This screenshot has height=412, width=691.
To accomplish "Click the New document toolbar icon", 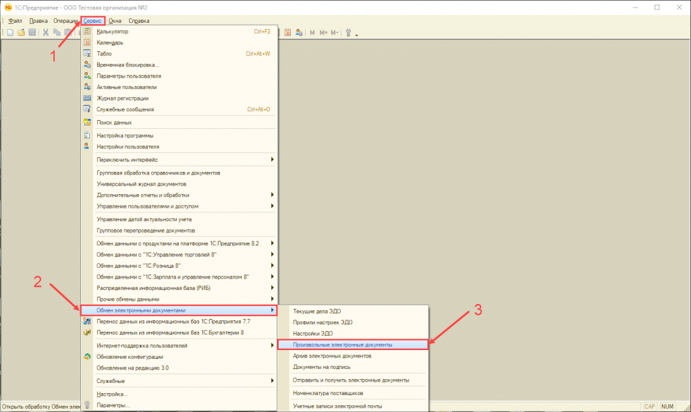I will [x=10, y=32].
